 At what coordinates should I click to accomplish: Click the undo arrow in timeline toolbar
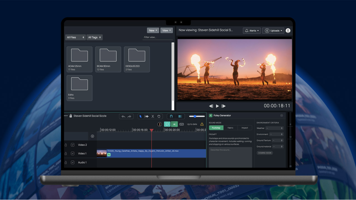coord(123,116)
